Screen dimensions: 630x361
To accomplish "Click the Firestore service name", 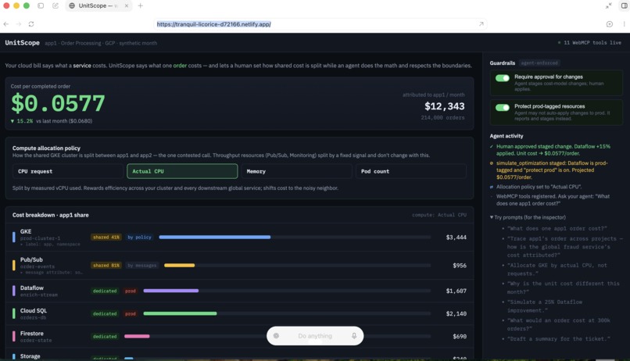I will tap(32, 334).
